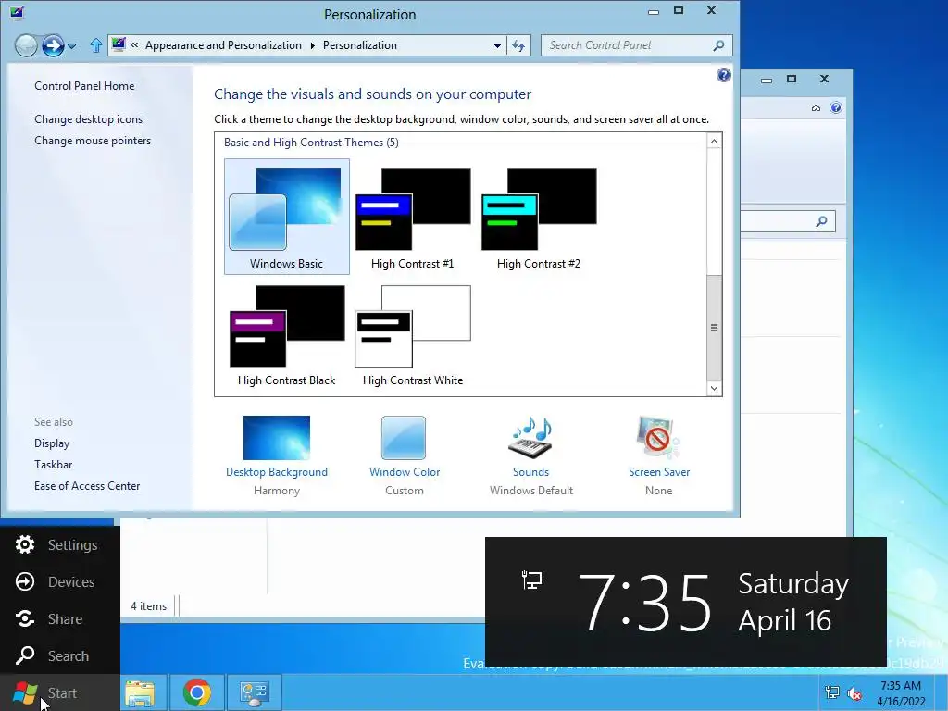Open Ease of Access Center link
The width and height of the screenshot is (948, 711).
coord(87,485)
